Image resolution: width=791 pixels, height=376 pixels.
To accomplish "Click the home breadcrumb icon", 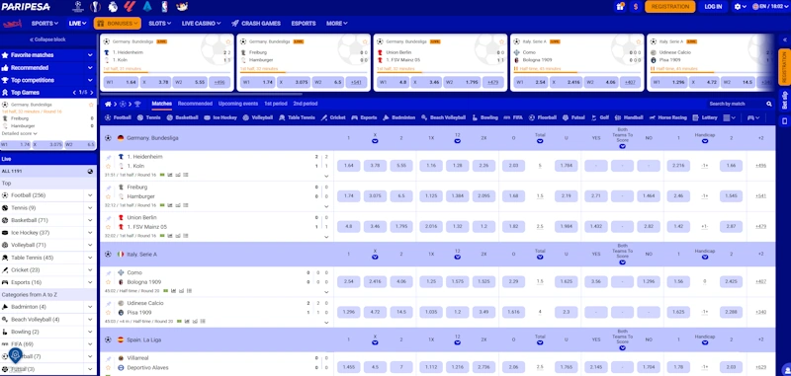I will click(108, 104).
